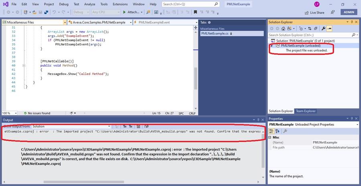This screenshot has width=361, height=186.
Task: Click the No issues found indicator
Action: [37, 113]
